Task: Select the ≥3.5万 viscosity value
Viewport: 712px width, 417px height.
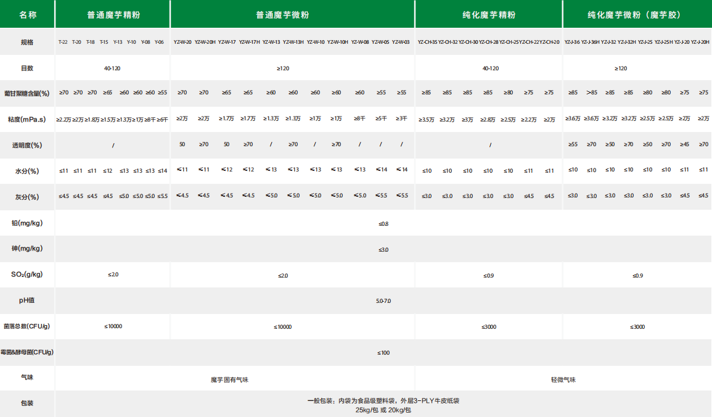Action: click(427, 119)
